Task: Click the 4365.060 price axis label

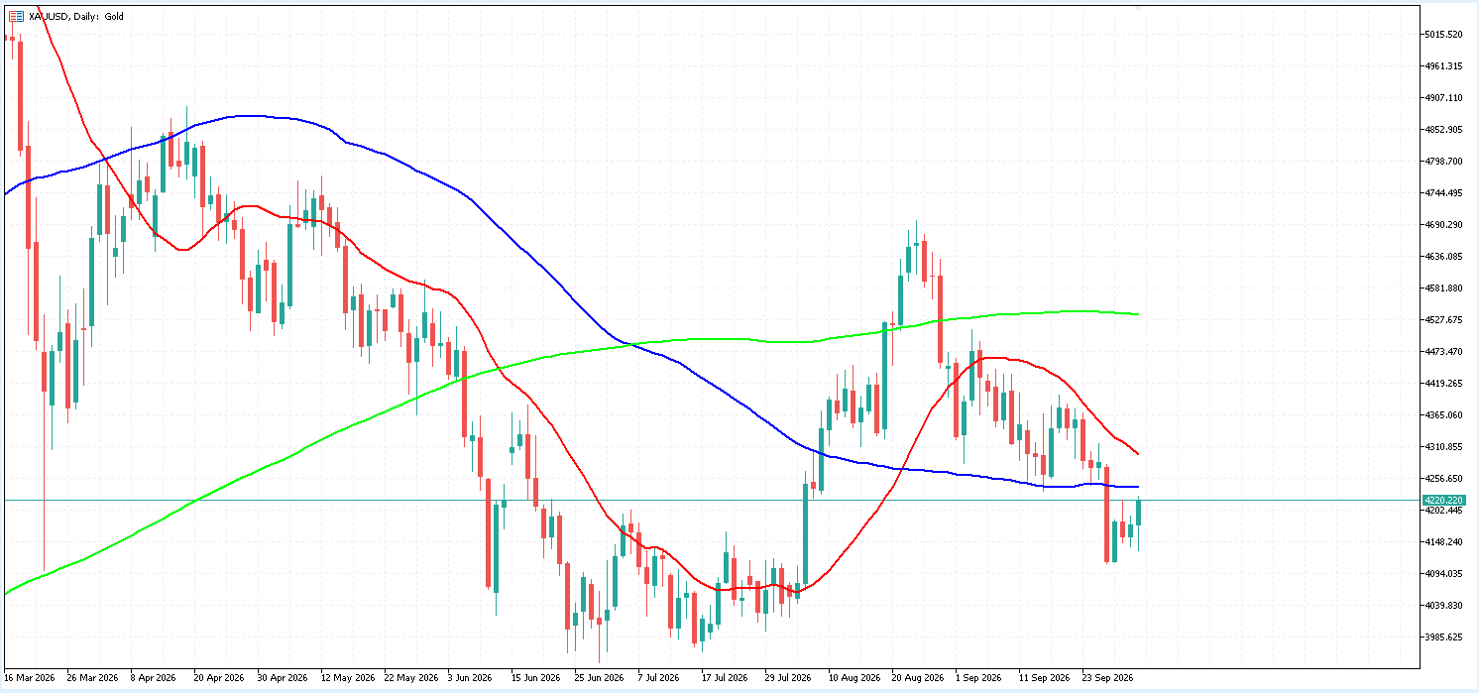Action: click(1443, 415)
